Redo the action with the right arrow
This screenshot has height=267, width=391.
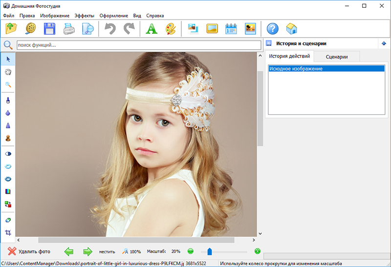tap(129, 29)
